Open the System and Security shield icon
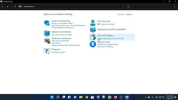Image resolution: width=178 pixels, height=100 pixels. tap(47, 23)
